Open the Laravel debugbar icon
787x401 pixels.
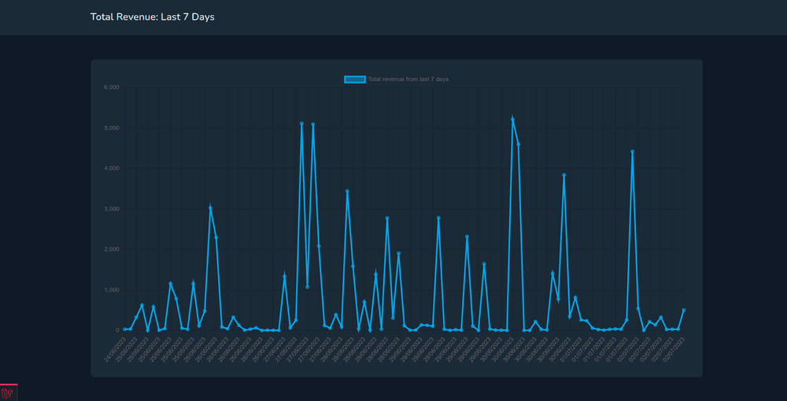pyautogui.click(x=8, y=392)
